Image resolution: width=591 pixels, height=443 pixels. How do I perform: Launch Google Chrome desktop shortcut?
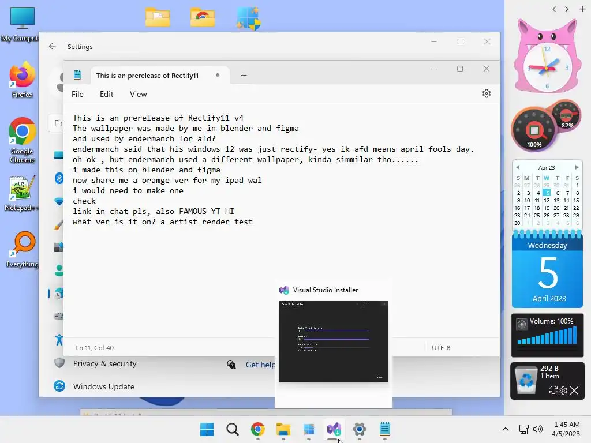pyautogui.click(x=22, y=140)
